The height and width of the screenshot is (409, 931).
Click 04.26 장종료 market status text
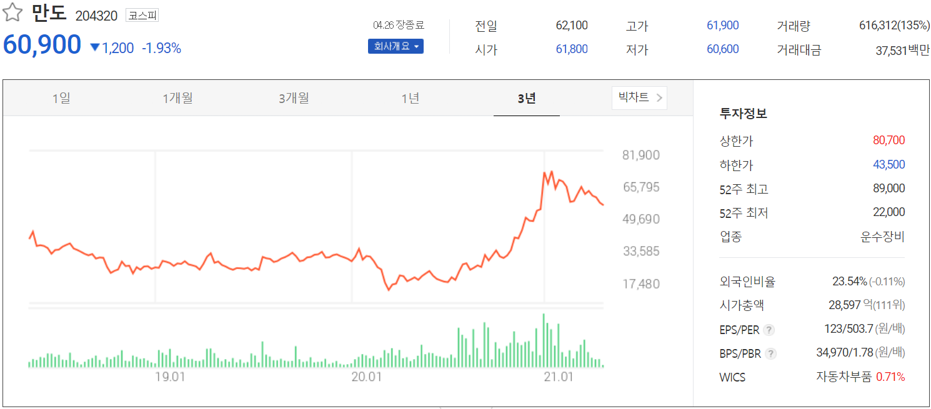[398, 25]
